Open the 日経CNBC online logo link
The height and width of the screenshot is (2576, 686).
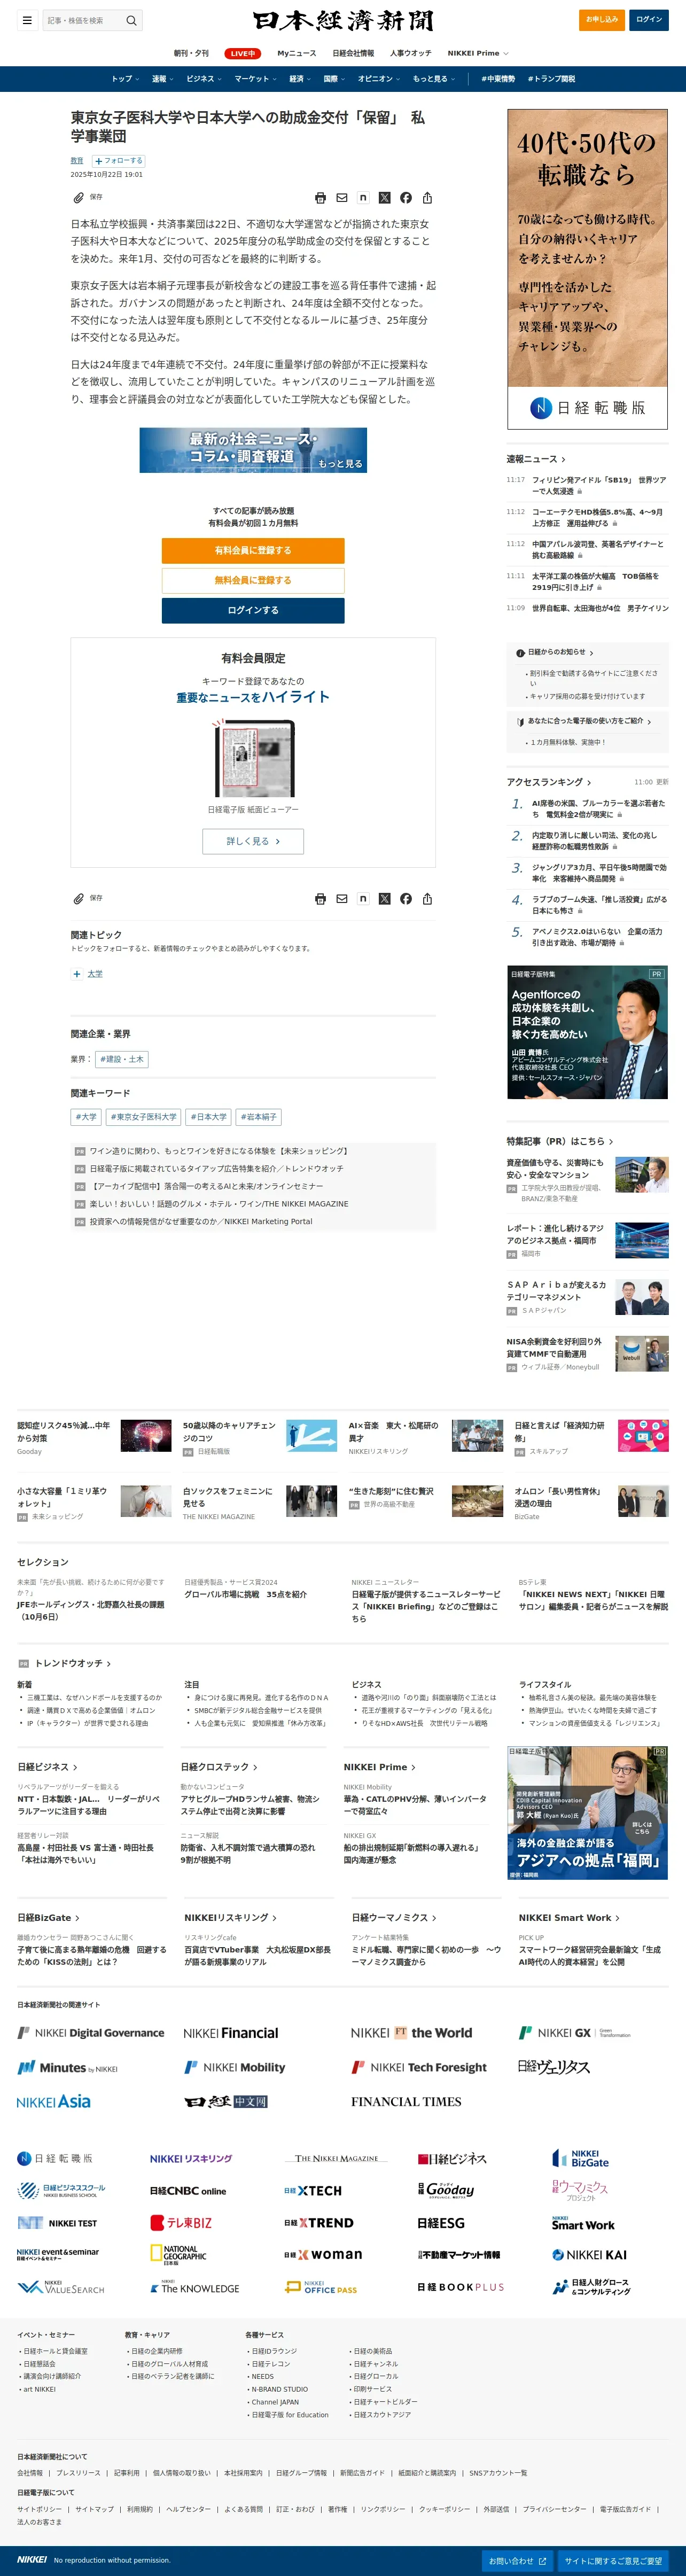pyautogui.click(x=188, y=2191)
